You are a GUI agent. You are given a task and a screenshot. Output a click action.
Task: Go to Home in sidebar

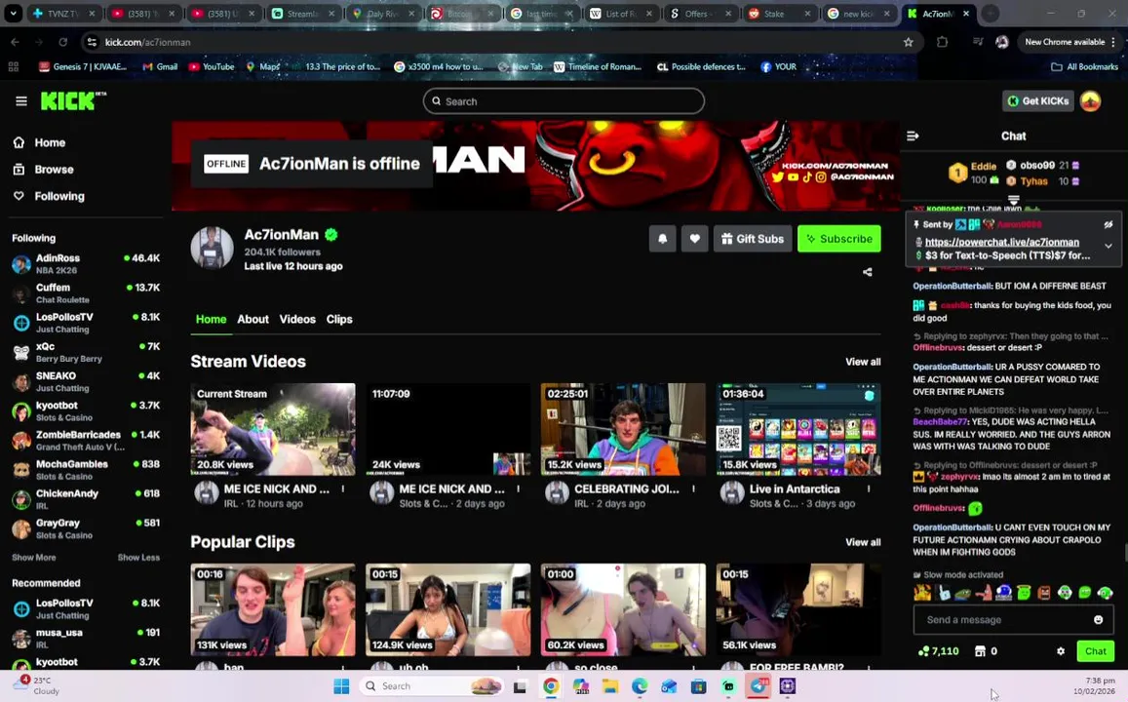click(x=40, y=142)
